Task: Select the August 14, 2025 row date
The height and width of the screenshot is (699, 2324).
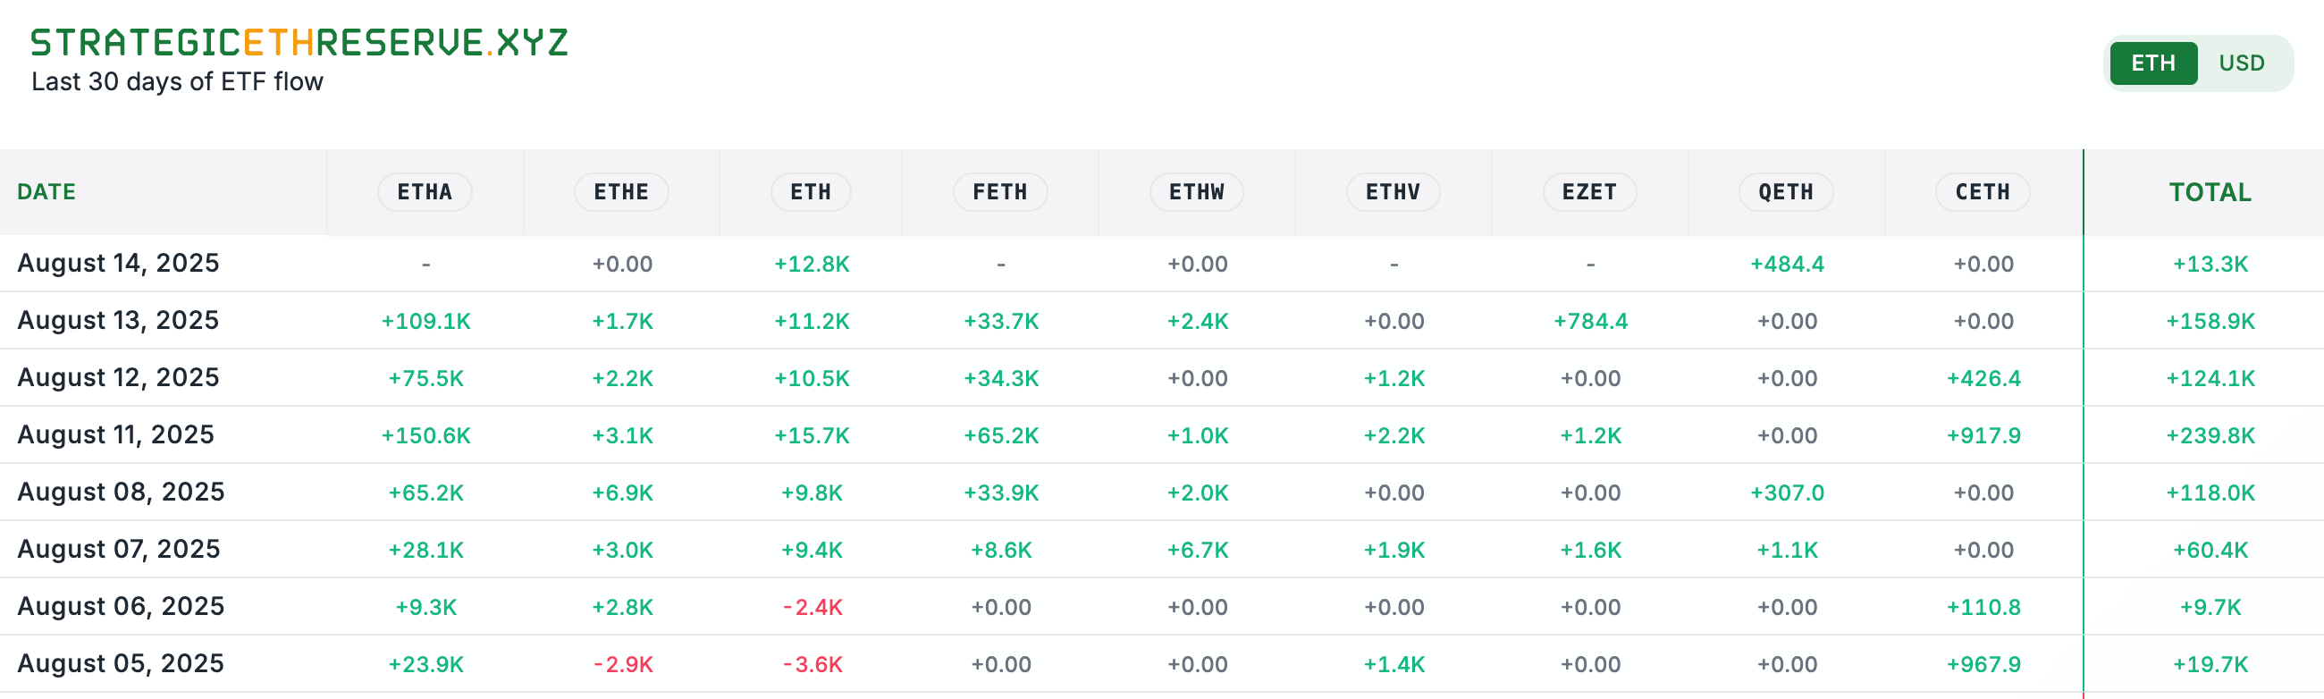Action: pos(118,264)
